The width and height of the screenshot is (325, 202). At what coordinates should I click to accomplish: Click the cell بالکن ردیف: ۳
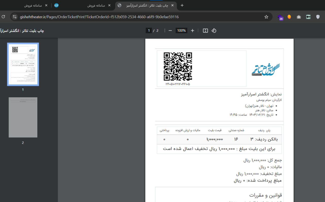click(x=264, y=139)
